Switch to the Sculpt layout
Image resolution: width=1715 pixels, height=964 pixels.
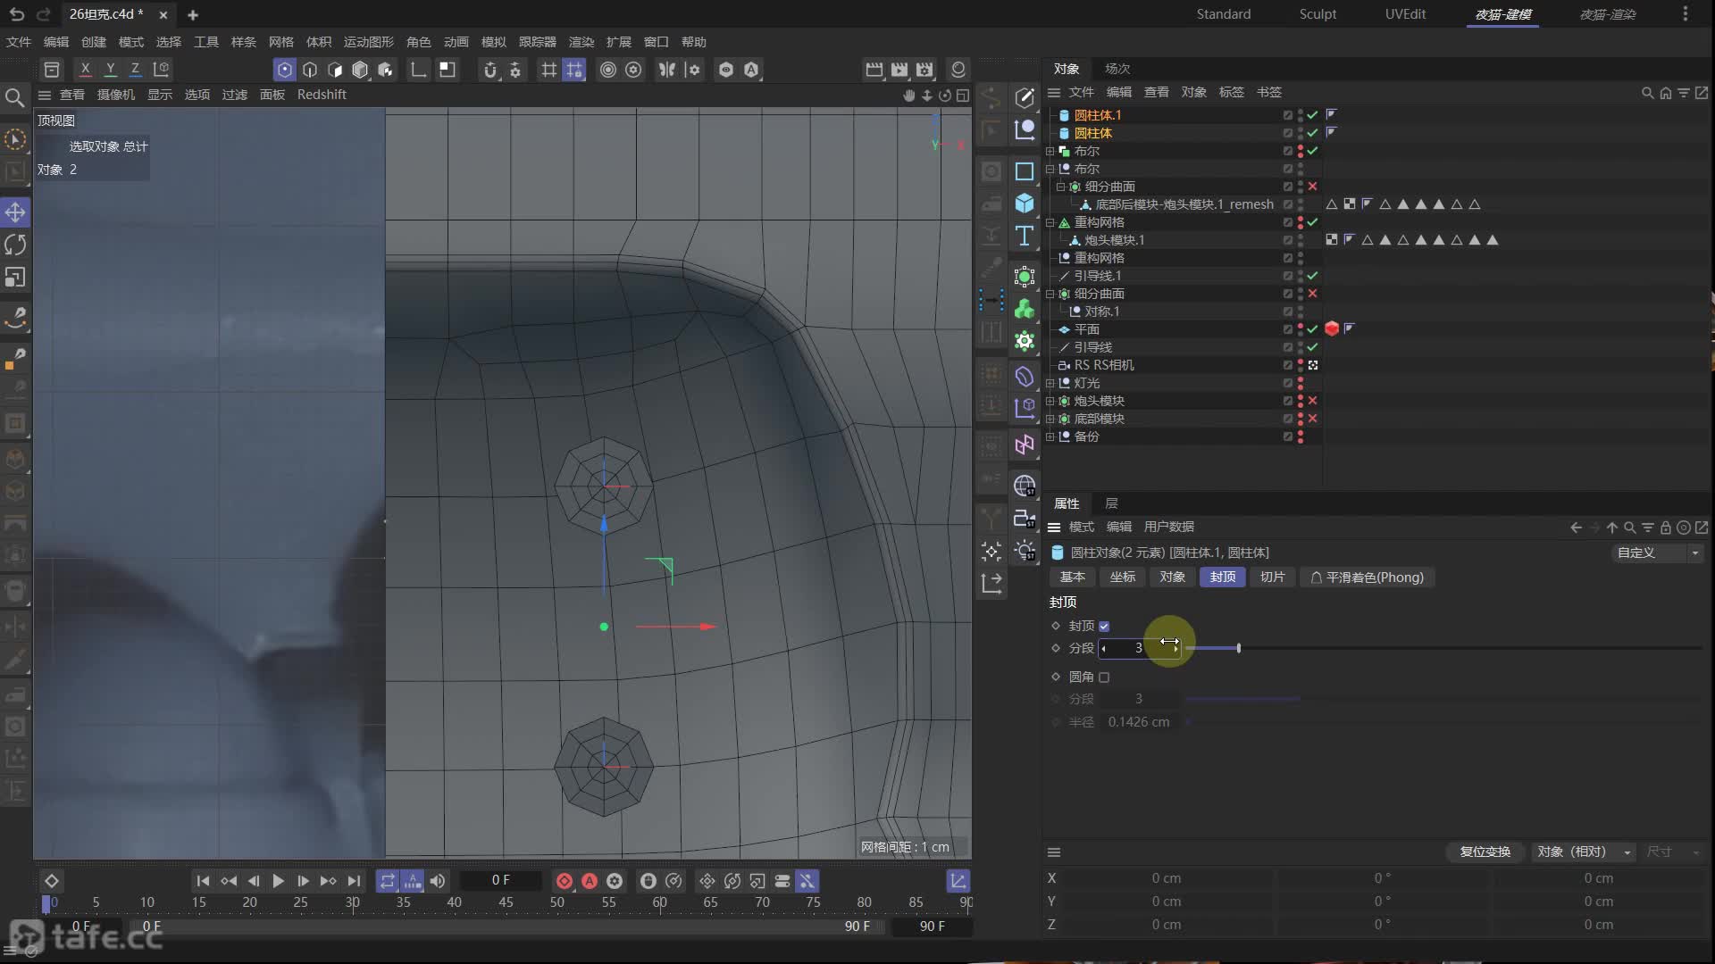(x=1318, y=14)
